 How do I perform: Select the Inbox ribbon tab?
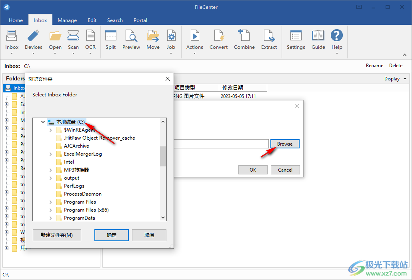click(x=40, y=20)
